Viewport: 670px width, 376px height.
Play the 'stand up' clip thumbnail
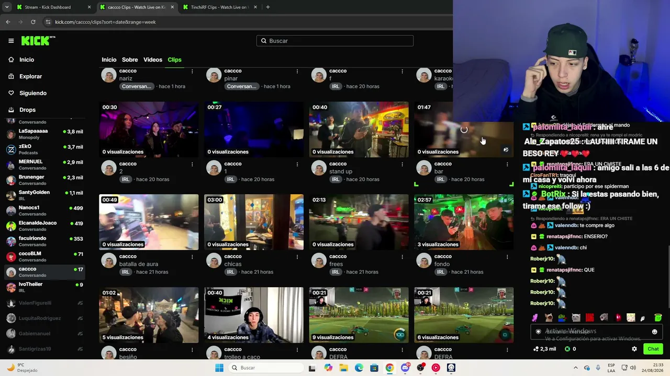pos(359,130)
